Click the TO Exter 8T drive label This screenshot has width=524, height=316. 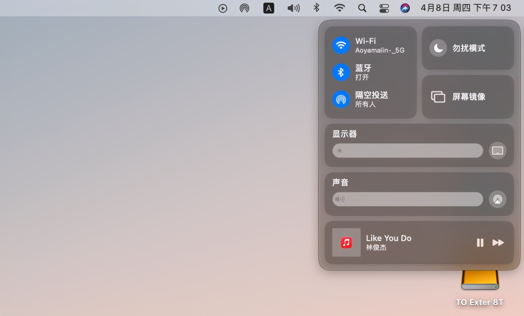[x=479, y=303]
